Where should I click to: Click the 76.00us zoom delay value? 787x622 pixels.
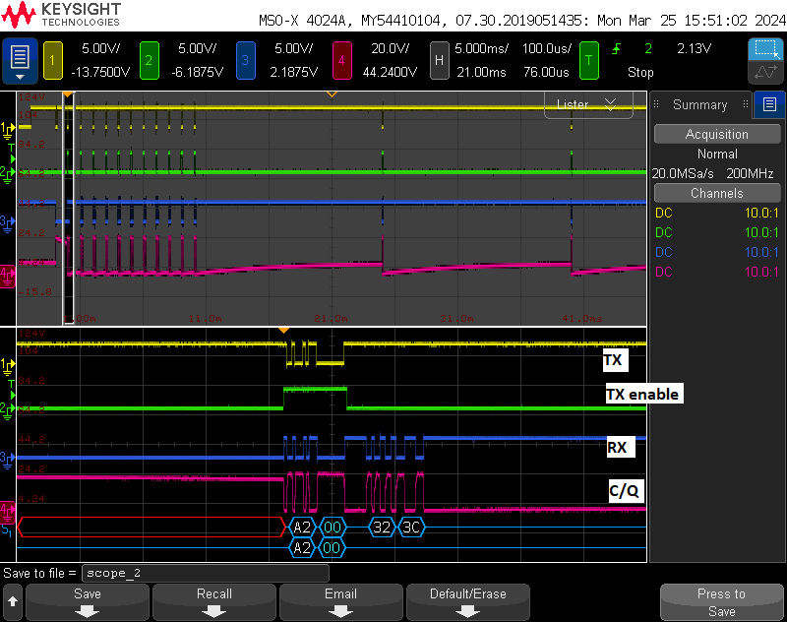click(x=546, y=72)
